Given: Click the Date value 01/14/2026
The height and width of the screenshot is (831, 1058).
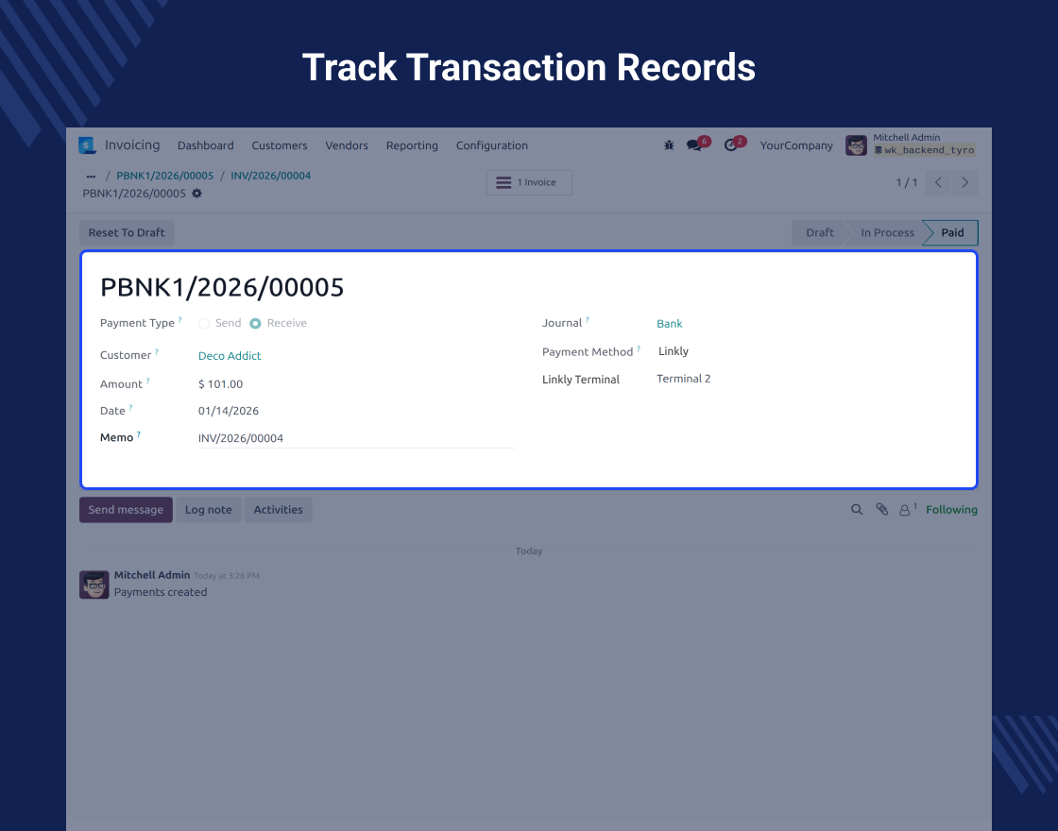Looking at the screenshot, I should pos(228,411).
